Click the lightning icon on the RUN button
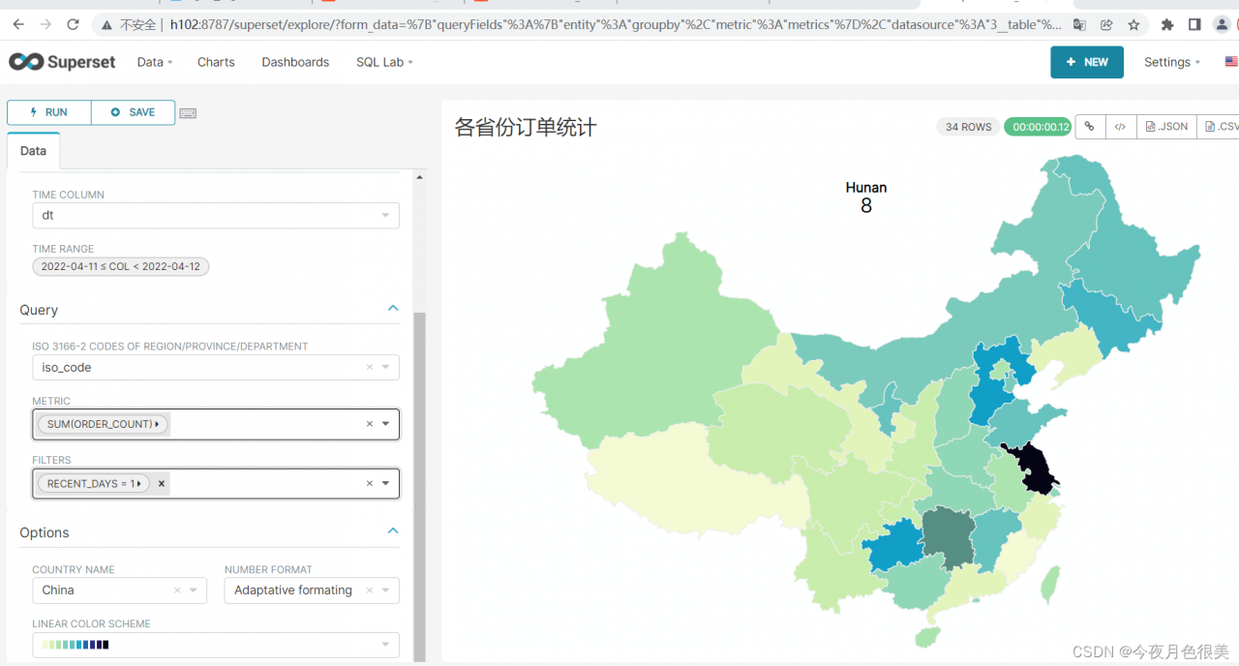This screenshot has width=1239, height=666. pyautogui.click(x=35, y=112)
